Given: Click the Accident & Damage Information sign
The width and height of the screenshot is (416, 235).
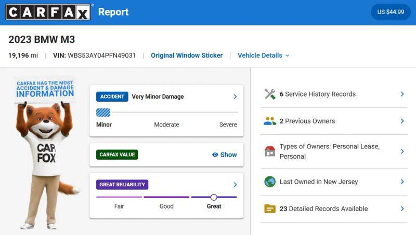Looking at the screenshot, I should 45,89.
